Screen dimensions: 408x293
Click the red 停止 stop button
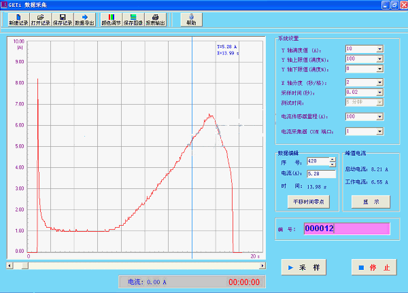(373, 267)
